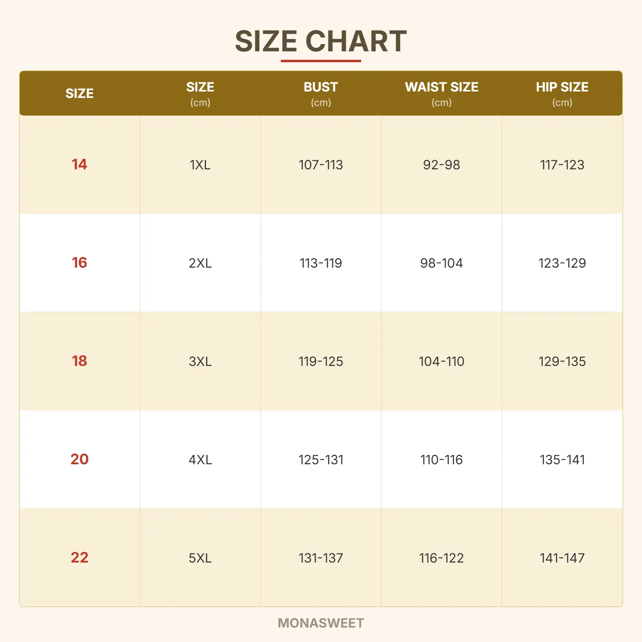This screenshot has height=642, width=642.
Task: Select the waist value 116-122
Action: click(x=441, y=558)
